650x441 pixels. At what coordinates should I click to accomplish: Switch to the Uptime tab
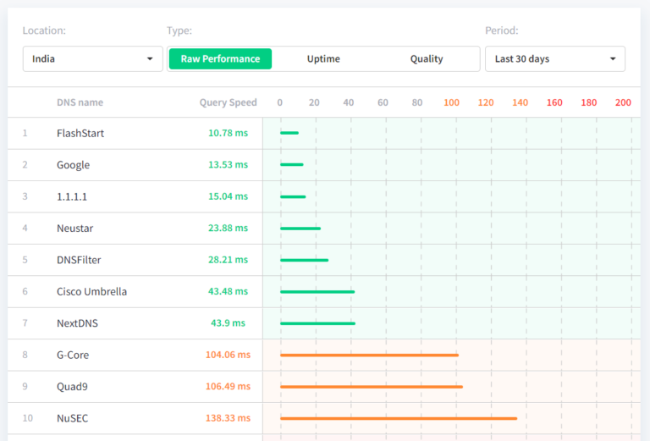click(323, 59)
